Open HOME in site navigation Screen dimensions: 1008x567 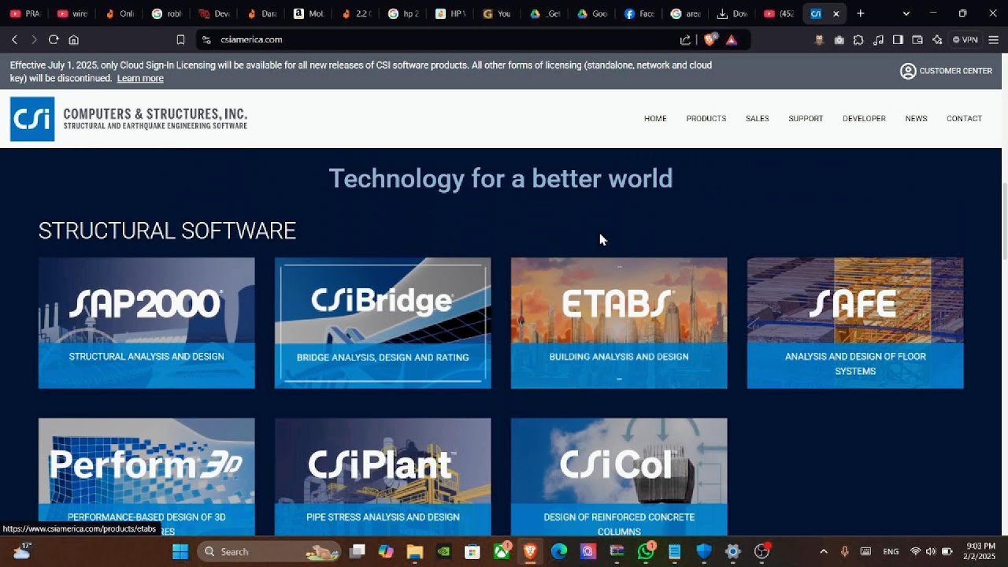[x=655, y=119]
